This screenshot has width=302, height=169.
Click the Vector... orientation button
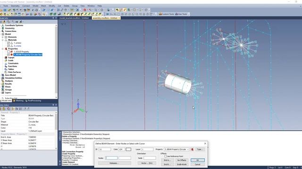click(147, 163)
